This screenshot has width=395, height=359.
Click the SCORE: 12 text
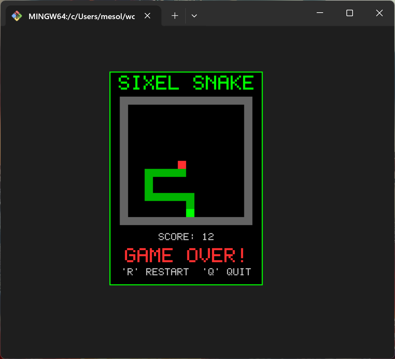[186, 237]
